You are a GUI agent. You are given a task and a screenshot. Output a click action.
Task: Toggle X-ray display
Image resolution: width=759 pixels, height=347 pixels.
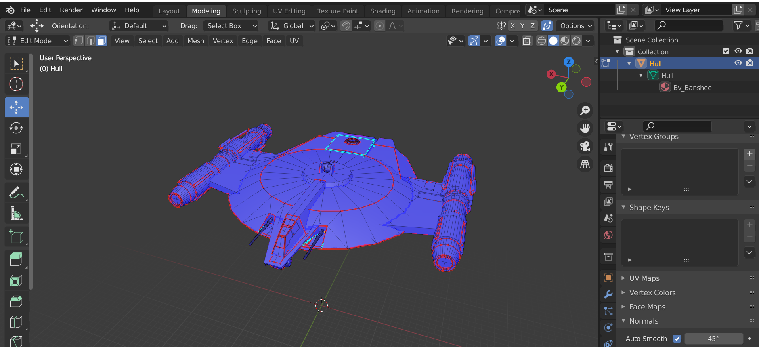(x=527, y=41)
